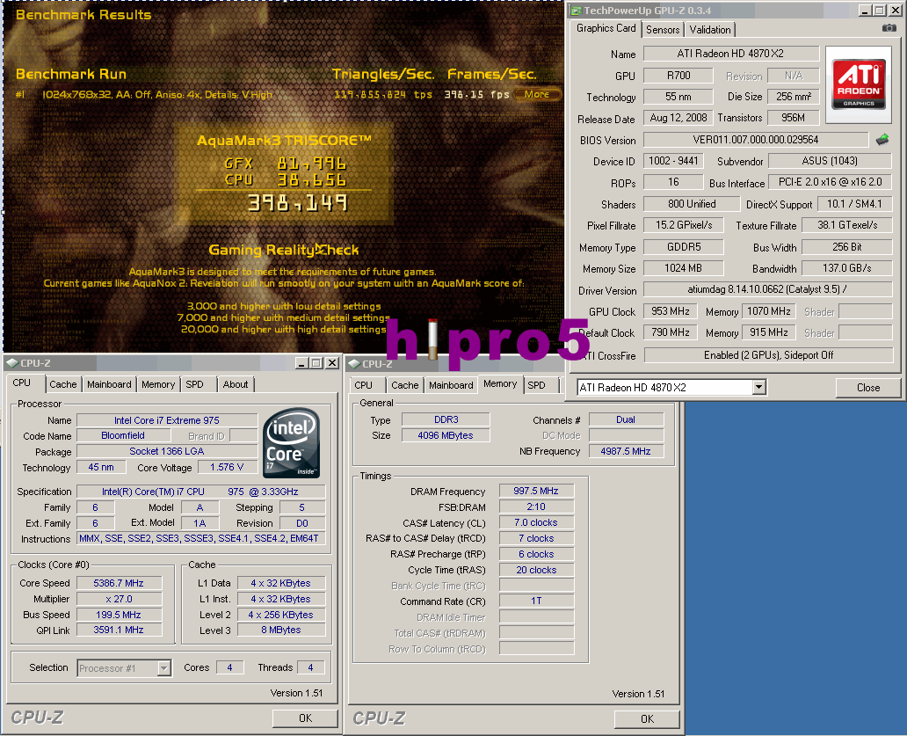Click the GPU Clock 953 MHz field
Image resolution: width=907 pixels, height=736 pixels.
(670, 311)
